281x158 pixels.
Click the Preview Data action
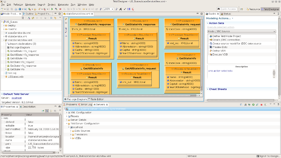(x=220, y=47)
